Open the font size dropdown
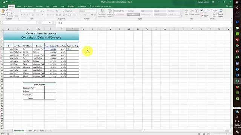 tap(38, 11)
